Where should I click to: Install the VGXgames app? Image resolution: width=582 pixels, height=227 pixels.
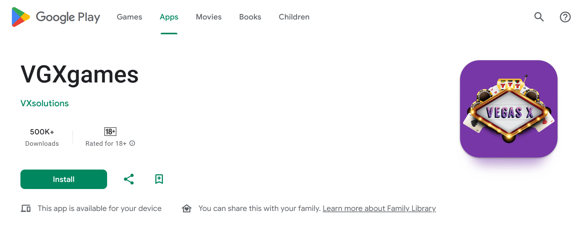coord(64,179)
